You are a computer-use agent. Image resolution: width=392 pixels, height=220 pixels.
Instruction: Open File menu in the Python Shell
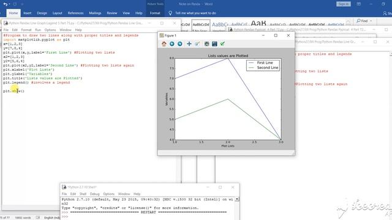click(x=64, y=194)
